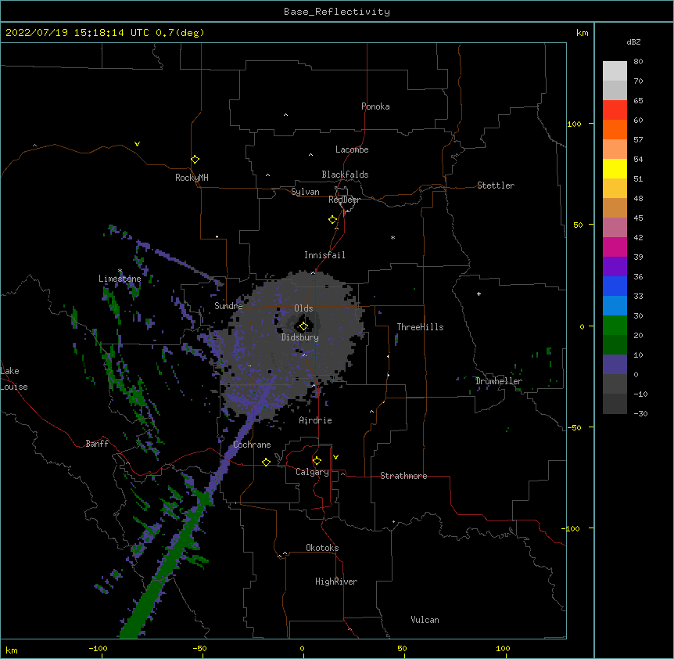Viewport: 674px width, 659px height.
Task: Click the white plus marker north of Drumheller
Action: [479, 293]
